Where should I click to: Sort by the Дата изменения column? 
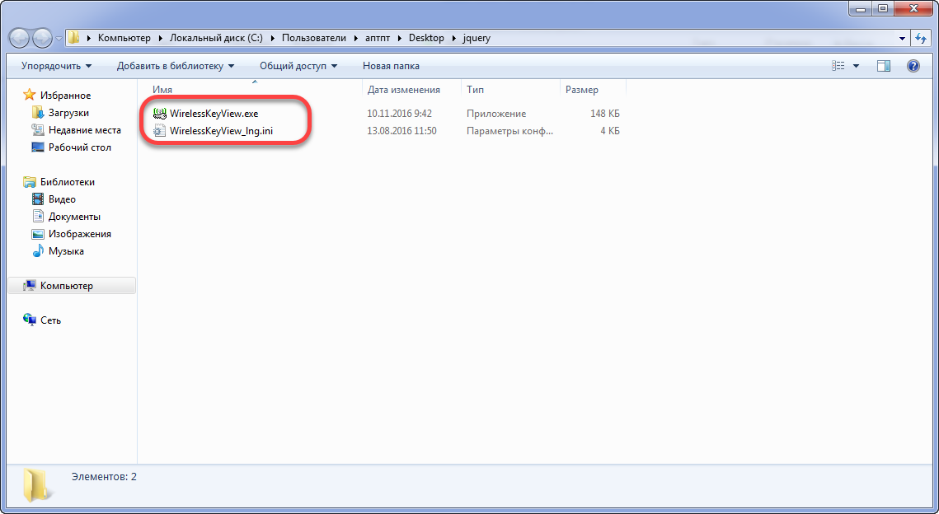tap(403, 90)
